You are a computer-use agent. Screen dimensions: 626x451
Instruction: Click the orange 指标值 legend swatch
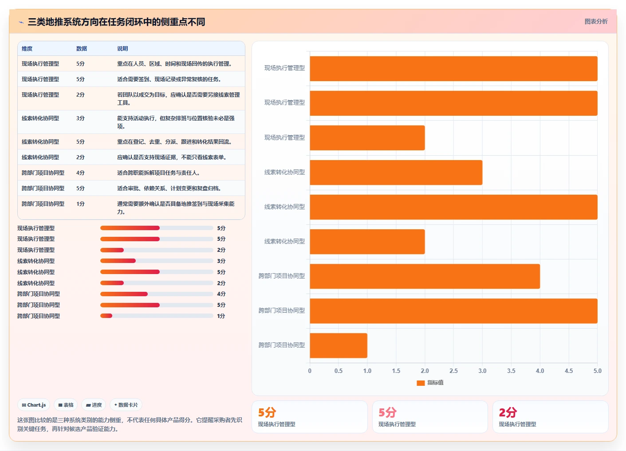click(421, 383)
